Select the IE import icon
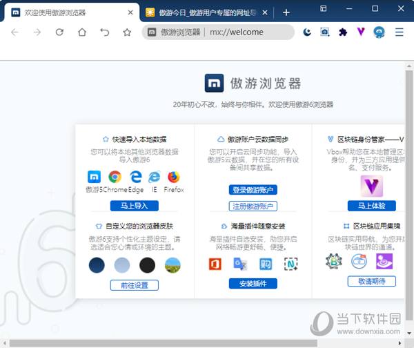Image resolution: width=414 pixels, height=348 pixels. pos(154,177)
